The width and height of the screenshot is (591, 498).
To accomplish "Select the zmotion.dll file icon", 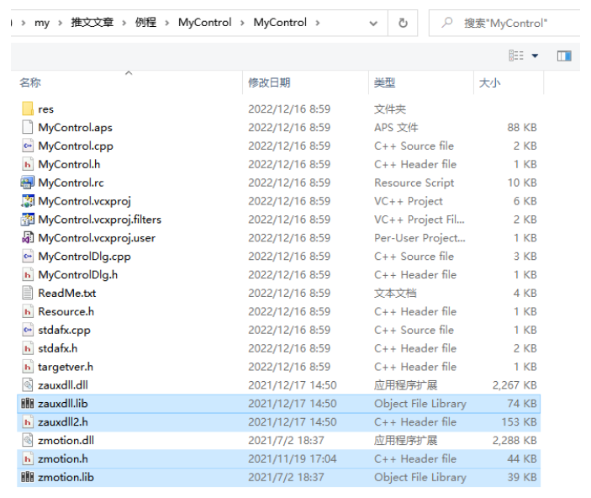I will tap(28, 441).
